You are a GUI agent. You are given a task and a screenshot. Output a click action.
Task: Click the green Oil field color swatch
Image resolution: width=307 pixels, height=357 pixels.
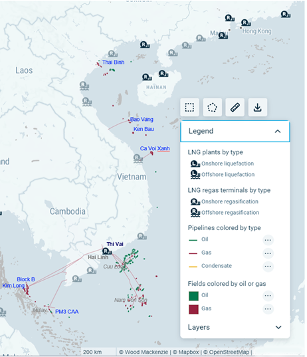tap(193, 296)
